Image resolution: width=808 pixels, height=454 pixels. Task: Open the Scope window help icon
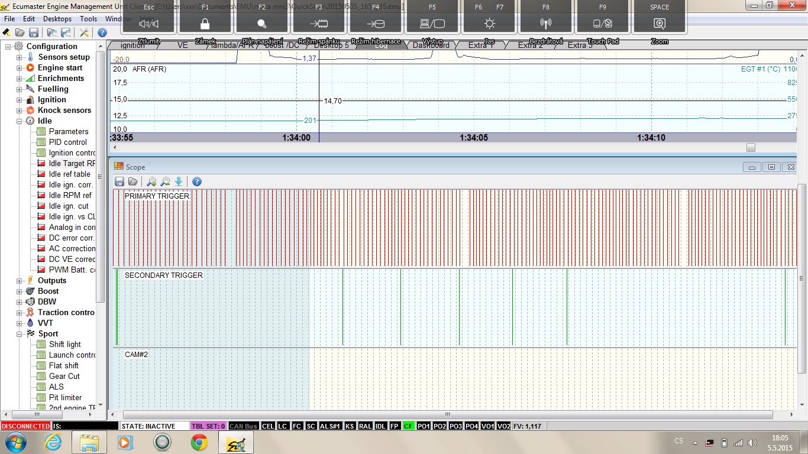197,181
